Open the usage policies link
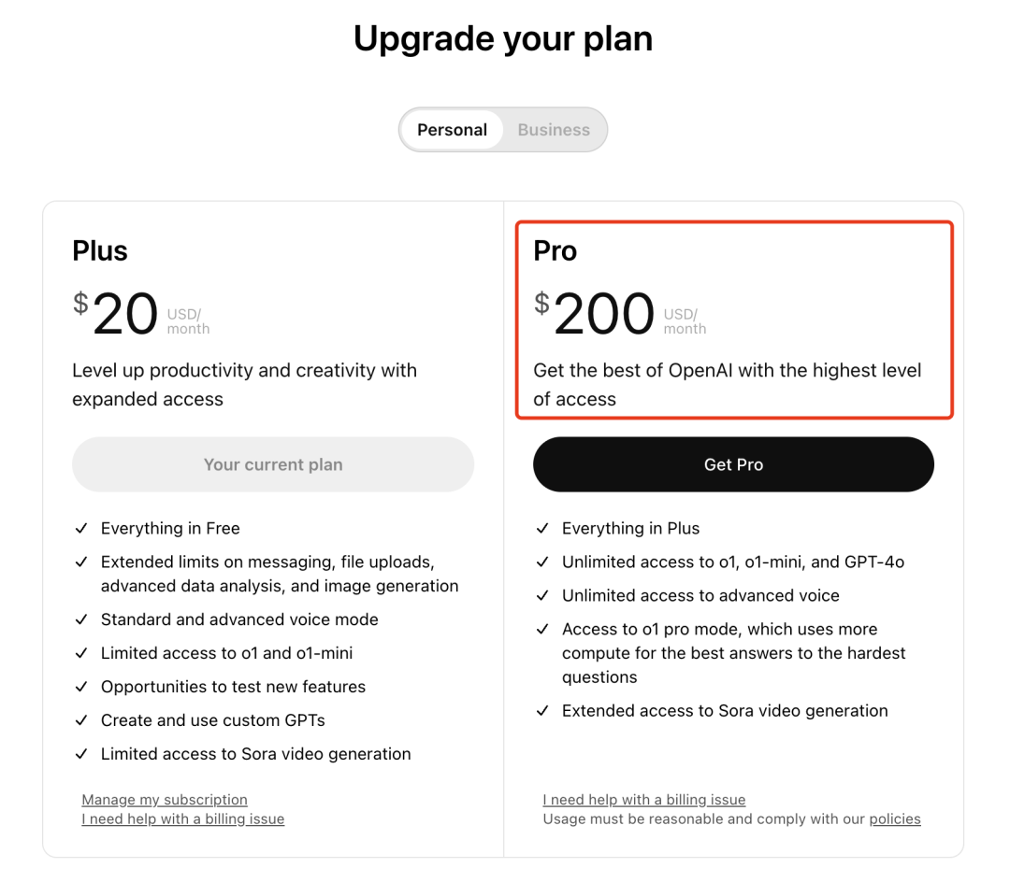This screenshot has height=882, width=1010. 895,819
